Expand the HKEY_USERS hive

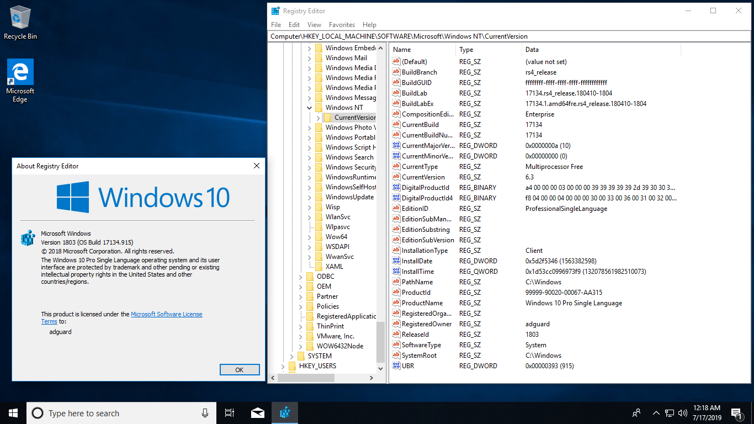click(x=283, y=366)
